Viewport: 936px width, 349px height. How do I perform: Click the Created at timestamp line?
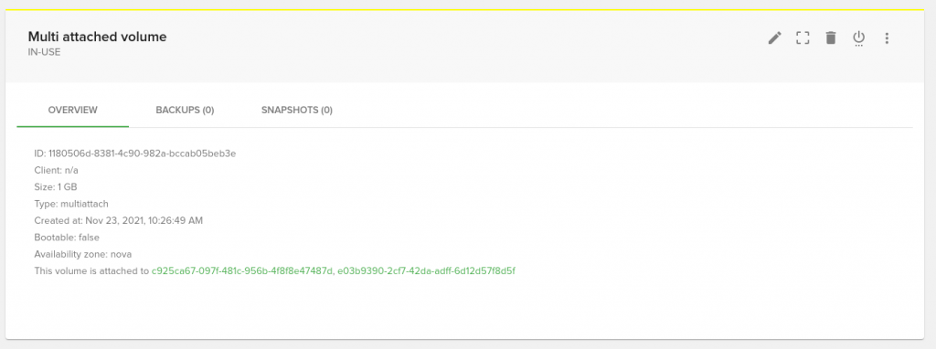pos(118,221)
